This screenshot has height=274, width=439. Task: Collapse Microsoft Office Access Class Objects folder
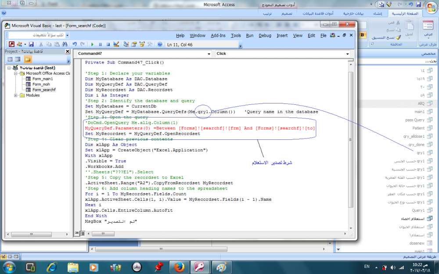pyautogui.click(x=16, y=73)
